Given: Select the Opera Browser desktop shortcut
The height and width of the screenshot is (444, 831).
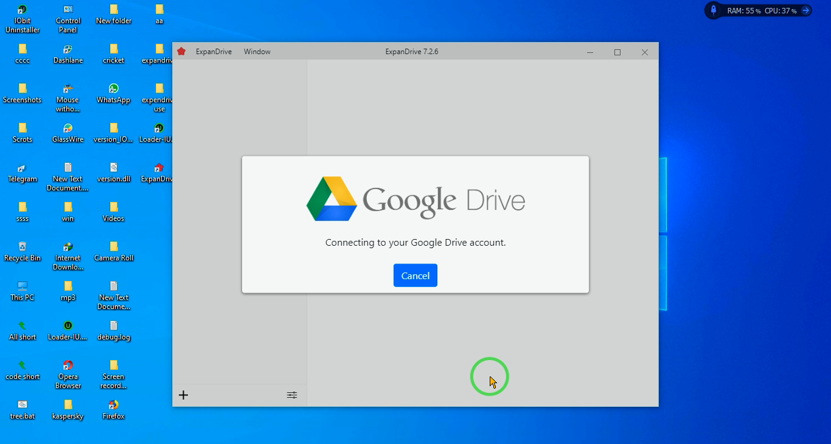Looking at the screenshot, I should pos(68,375).
